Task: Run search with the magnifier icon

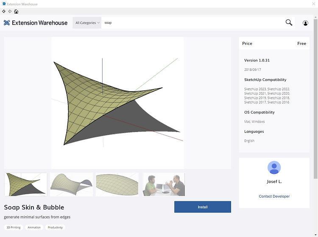Action: [289, 22]
